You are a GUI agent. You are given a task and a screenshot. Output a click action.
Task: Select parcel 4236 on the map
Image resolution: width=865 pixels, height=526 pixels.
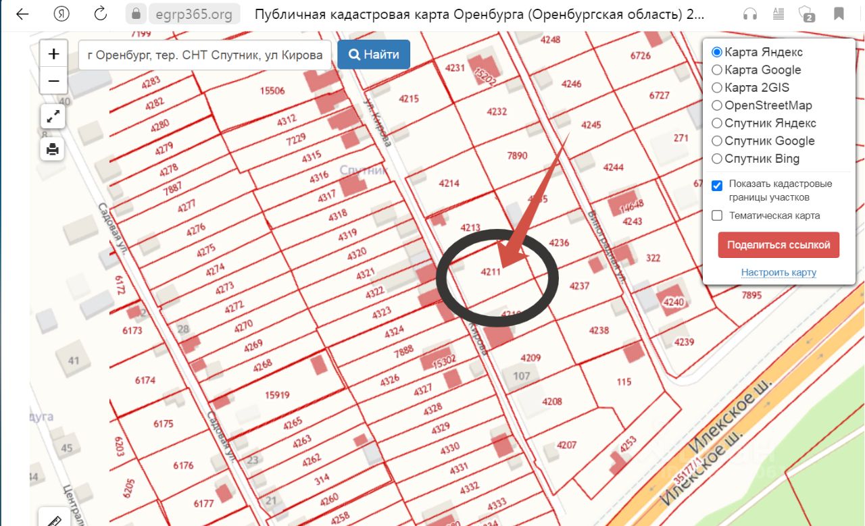click(x=559, y=242)
